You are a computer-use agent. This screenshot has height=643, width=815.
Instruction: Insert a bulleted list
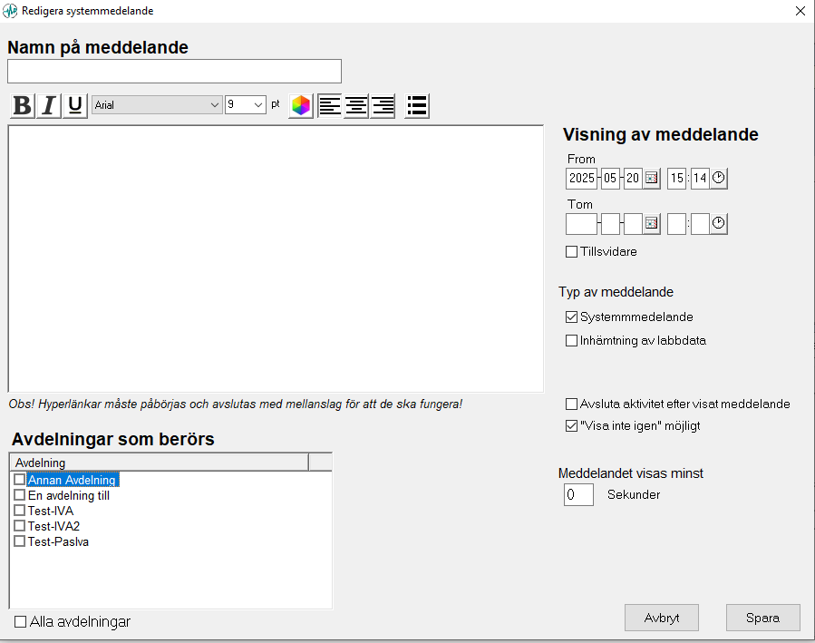click(x=417, y=106)
